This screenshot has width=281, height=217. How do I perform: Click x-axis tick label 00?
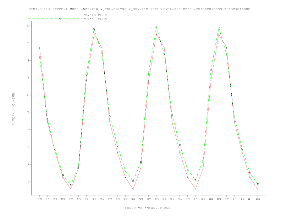[40, 199]
